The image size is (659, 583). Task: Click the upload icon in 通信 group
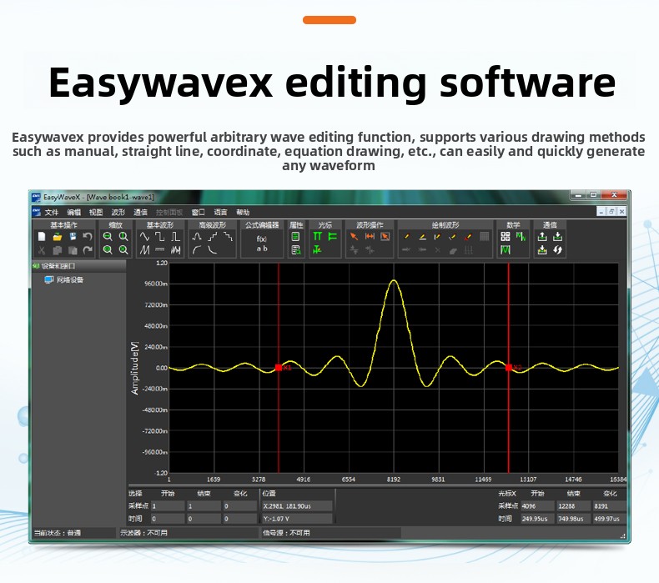click(x=542, y=237)
